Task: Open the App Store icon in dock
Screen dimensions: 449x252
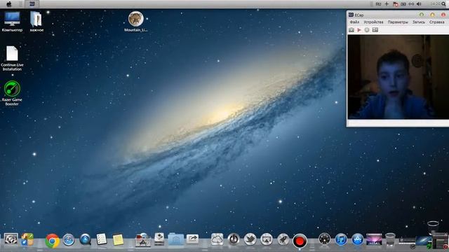Action: [357, 239]
